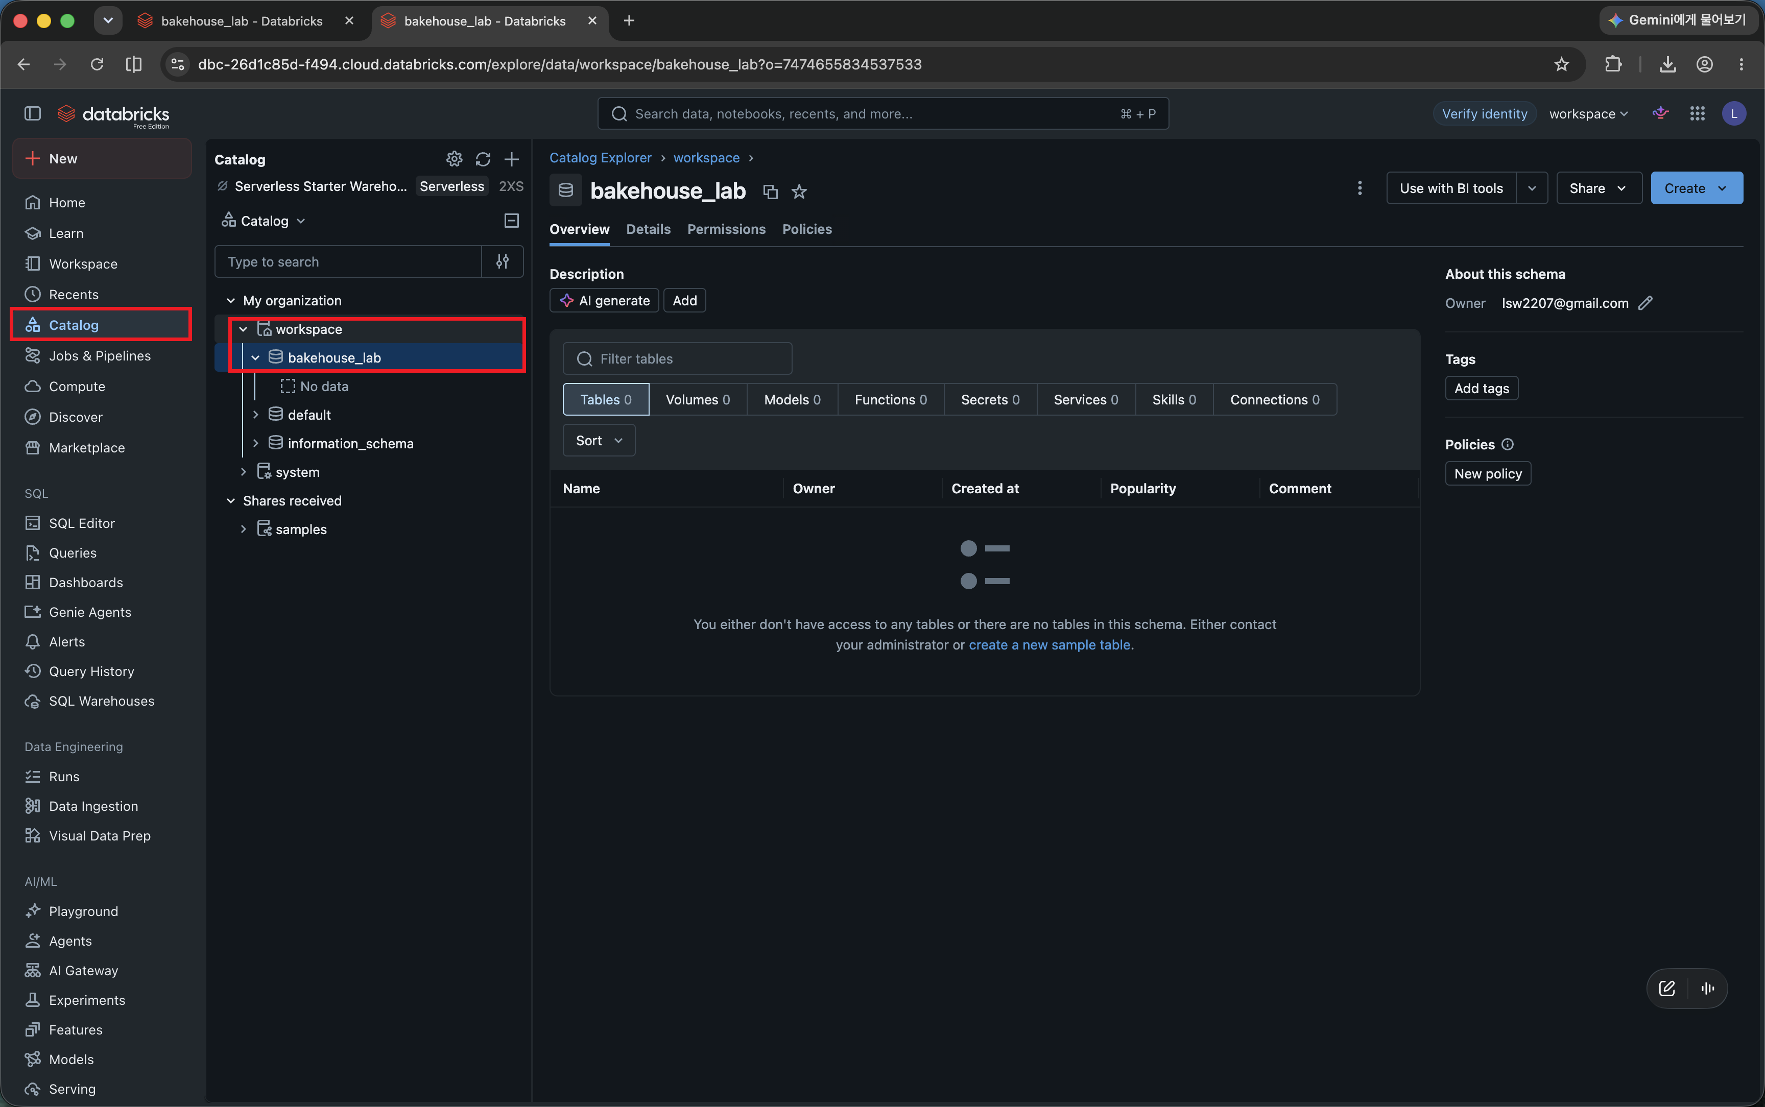Open the kebab menu beside Use with BI tools
This screenshot has width=1765, height=1107.
[x=1359, y=188]
